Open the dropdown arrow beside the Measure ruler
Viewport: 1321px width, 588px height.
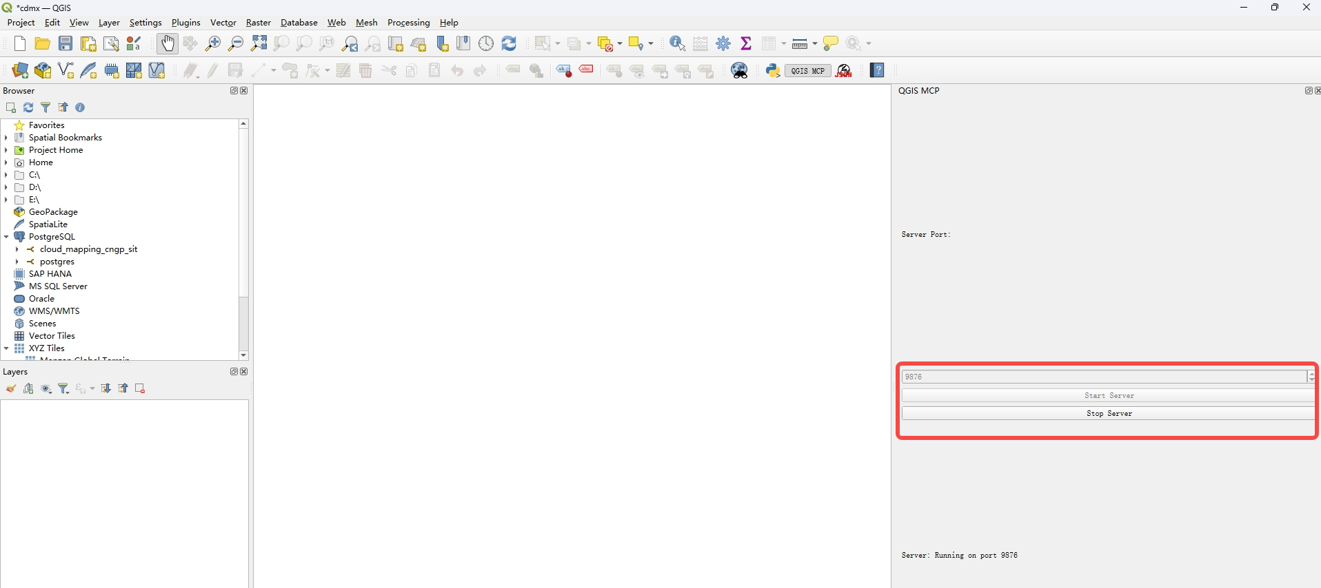tap(815, 43)
